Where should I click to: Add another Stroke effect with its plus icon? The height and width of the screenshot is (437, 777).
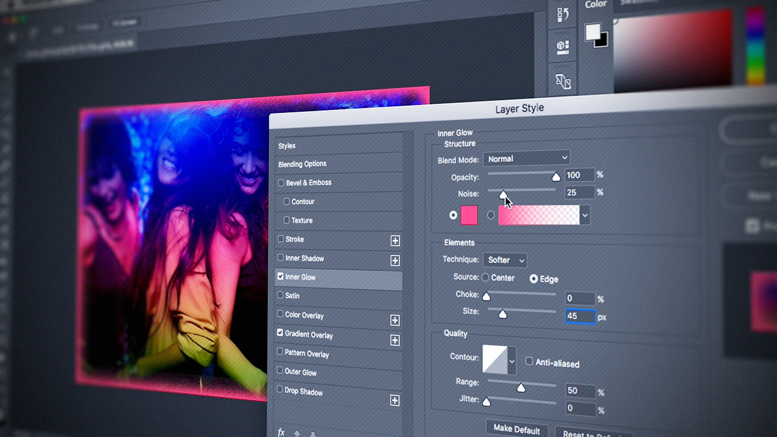(x=395, y=241)
